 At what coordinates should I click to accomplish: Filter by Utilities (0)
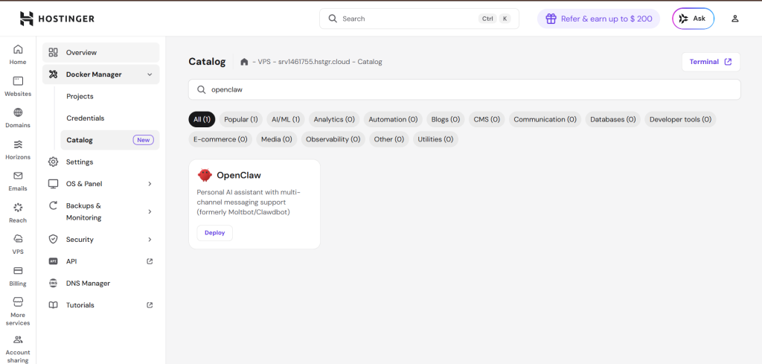click(435, 139)
